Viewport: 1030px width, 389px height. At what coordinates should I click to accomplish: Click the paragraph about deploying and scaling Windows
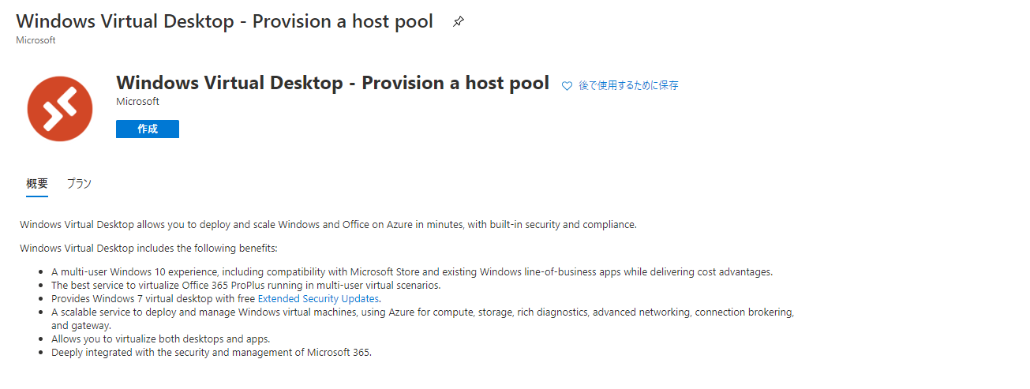click(328, 224)
